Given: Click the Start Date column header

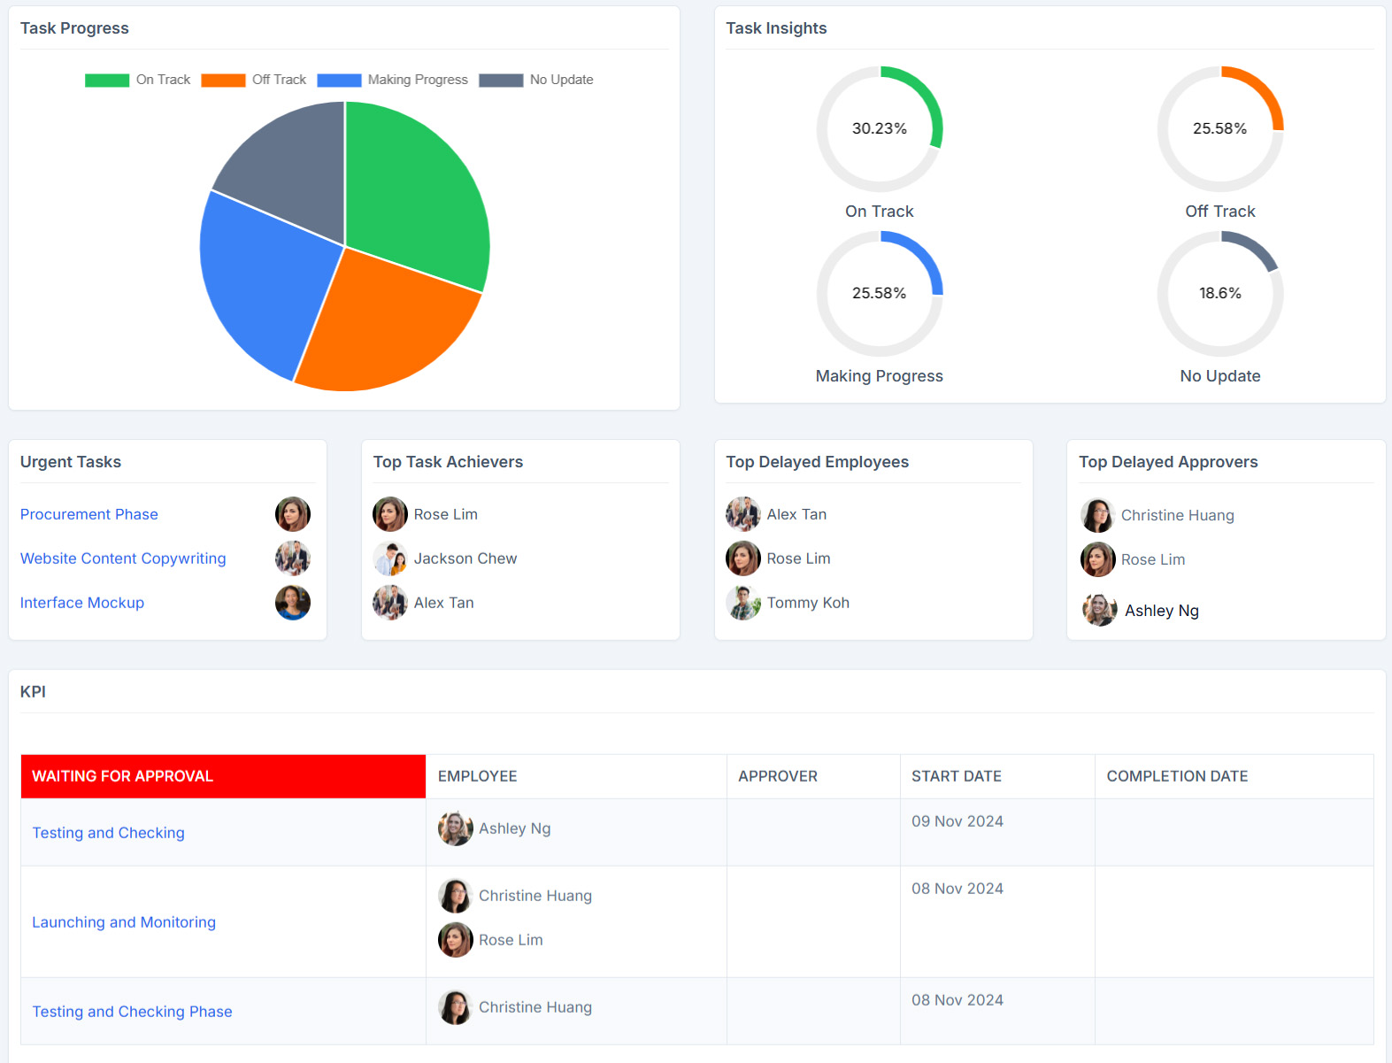Looking at the screenshot, I should tap(956, 776).
